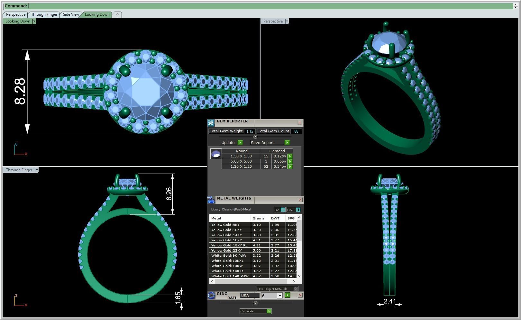
Task: Click the Through Finger viewport title label
Action: point(19,170)
